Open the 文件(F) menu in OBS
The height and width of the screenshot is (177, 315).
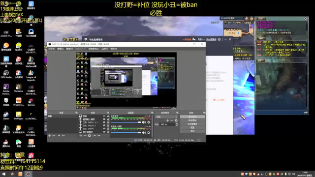51,49
